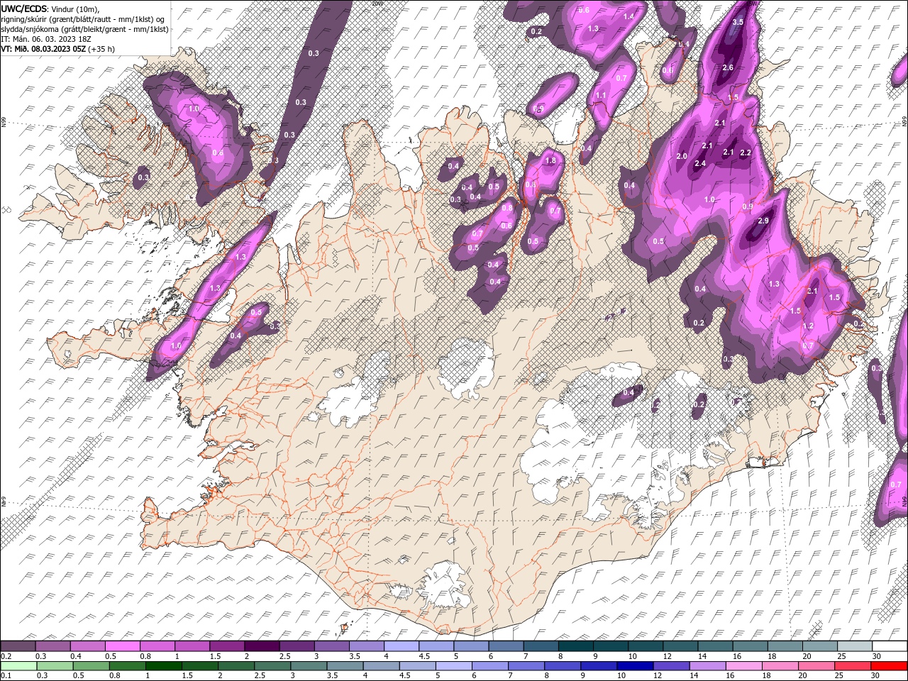The width and height of the screenshot is (908, 681).
Task: Click the 2.6 precipitation value on the map
Action: (x=728, y=67)
